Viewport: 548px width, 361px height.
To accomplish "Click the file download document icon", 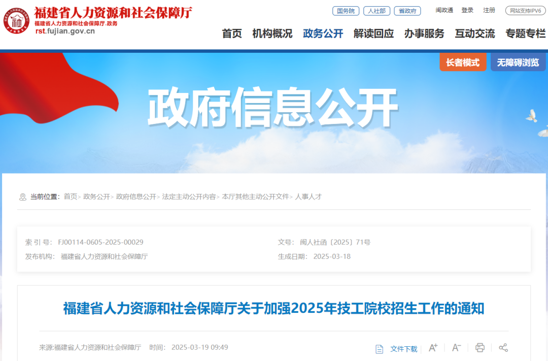I will [x=379, y=349].
